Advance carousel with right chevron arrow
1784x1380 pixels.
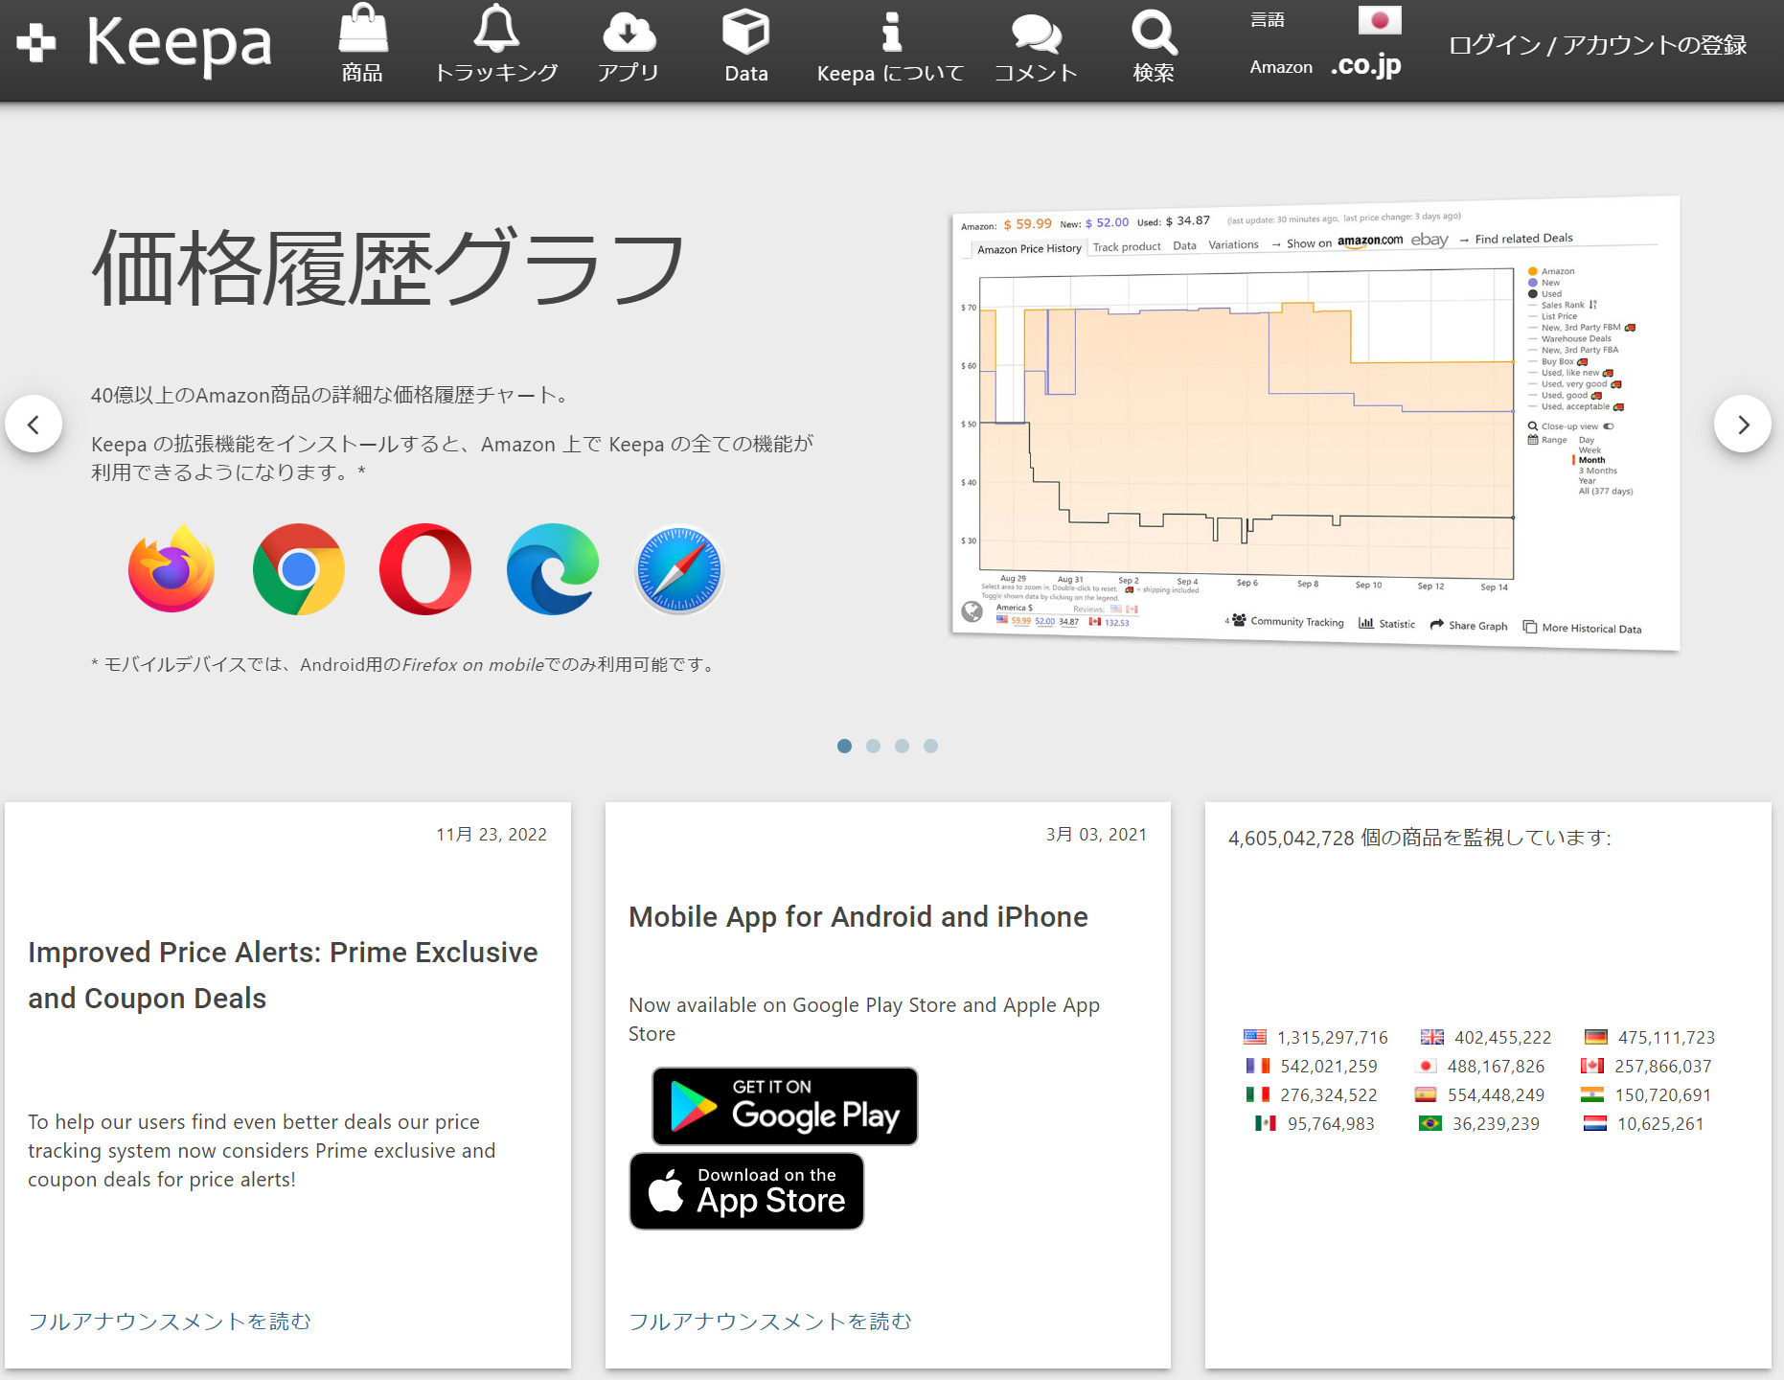pos(1742,424)
